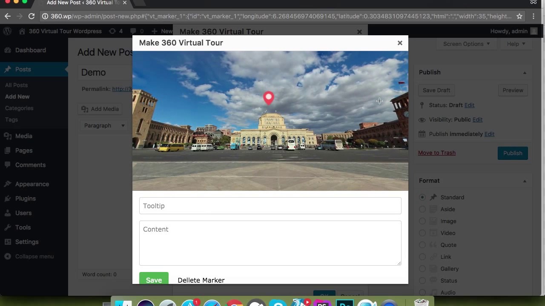
Task: Select the Gallery post format
Action: pyautogui.click(x=422, y=269)
